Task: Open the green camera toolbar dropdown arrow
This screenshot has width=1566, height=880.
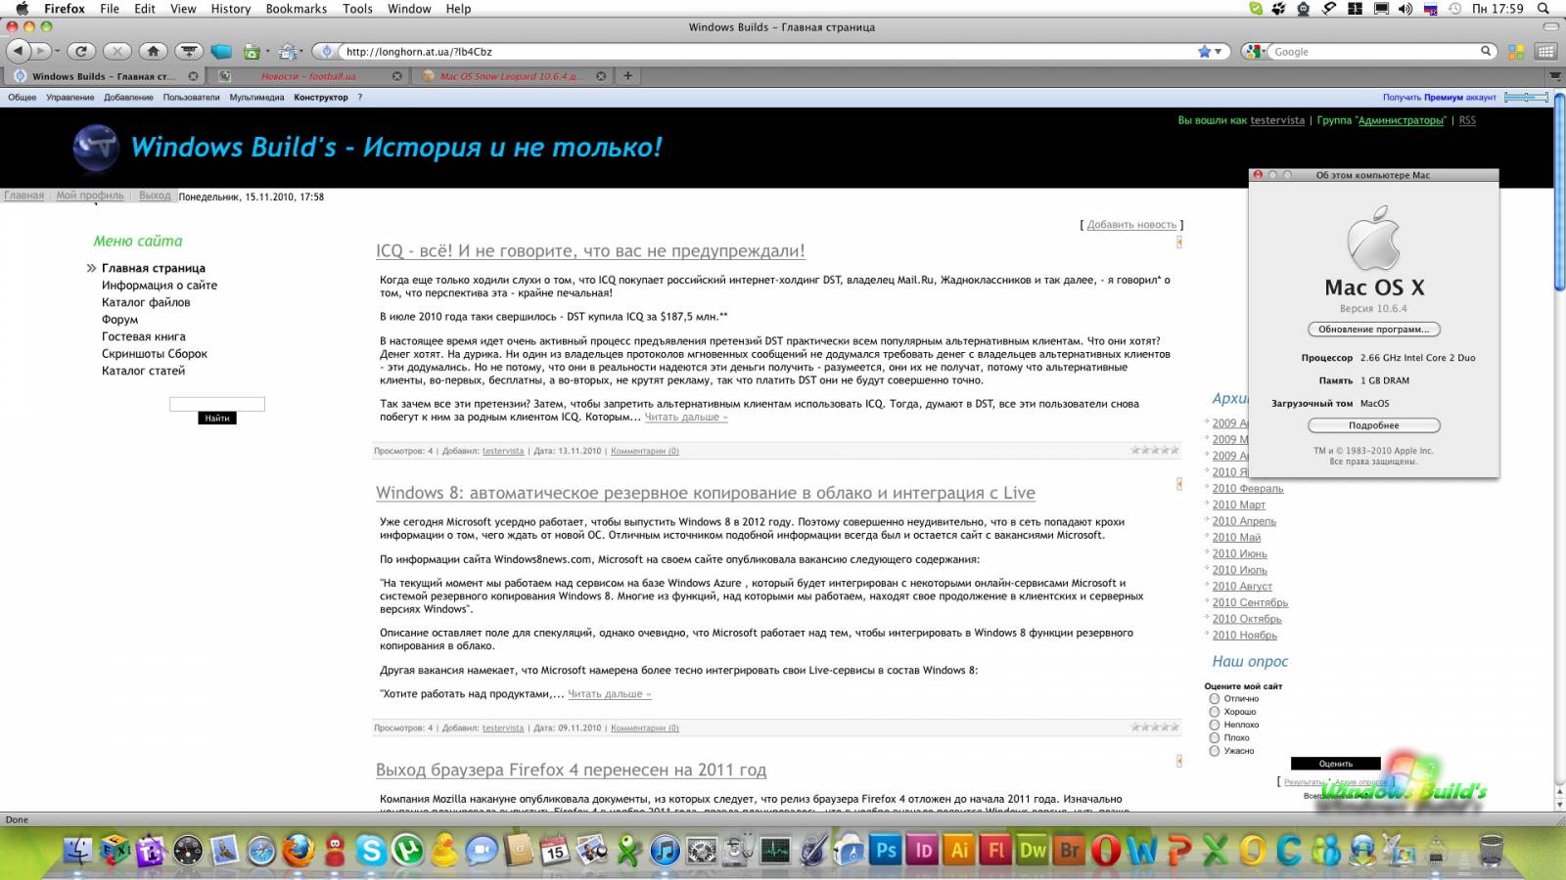Action: pos(266,51)
